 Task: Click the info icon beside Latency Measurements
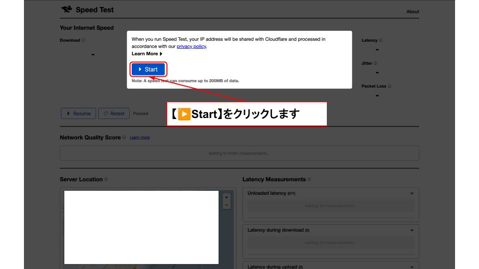pyautogui.click(x=309, y=179)
